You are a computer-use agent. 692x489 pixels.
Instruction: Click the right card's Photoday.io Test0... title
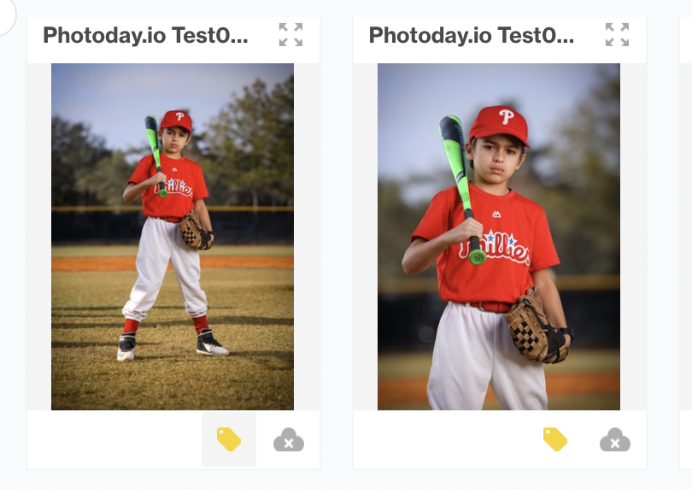click(472, 35)
